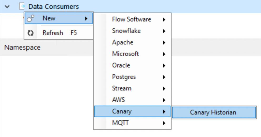The width and height of the screenshot is (261, 137).
Task: Pick the Postgres menu entry
Action: tap(132, 77)
